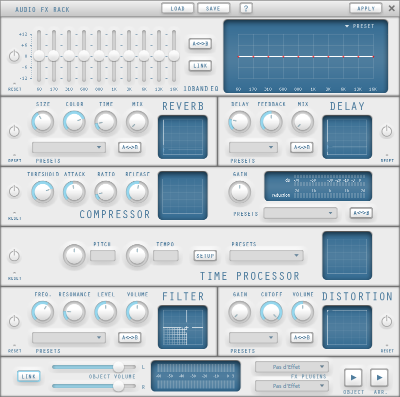Screen dimensions: 400x397
Task: Play the Arr. preview button
Action: point(379,376)
